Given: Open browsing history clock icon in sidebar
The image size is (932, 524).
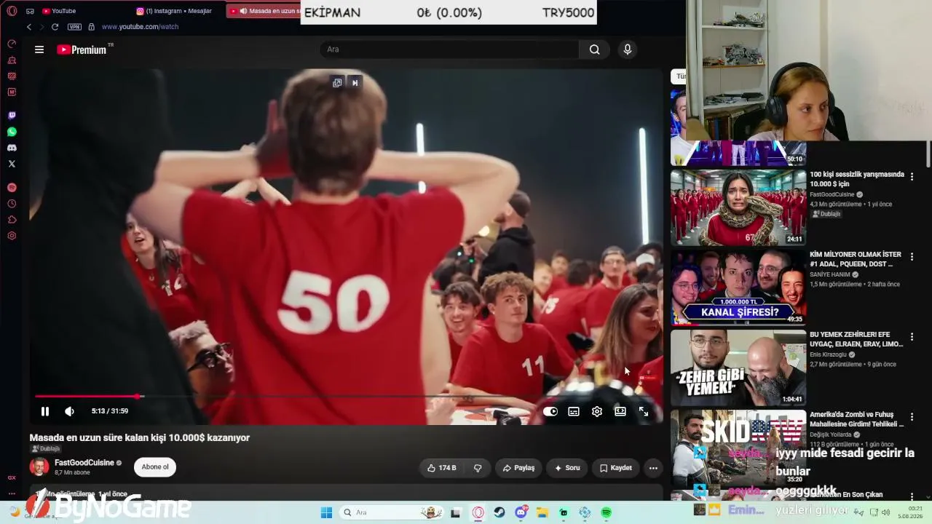Looking at the screenshot, I should tap(12, 204).
